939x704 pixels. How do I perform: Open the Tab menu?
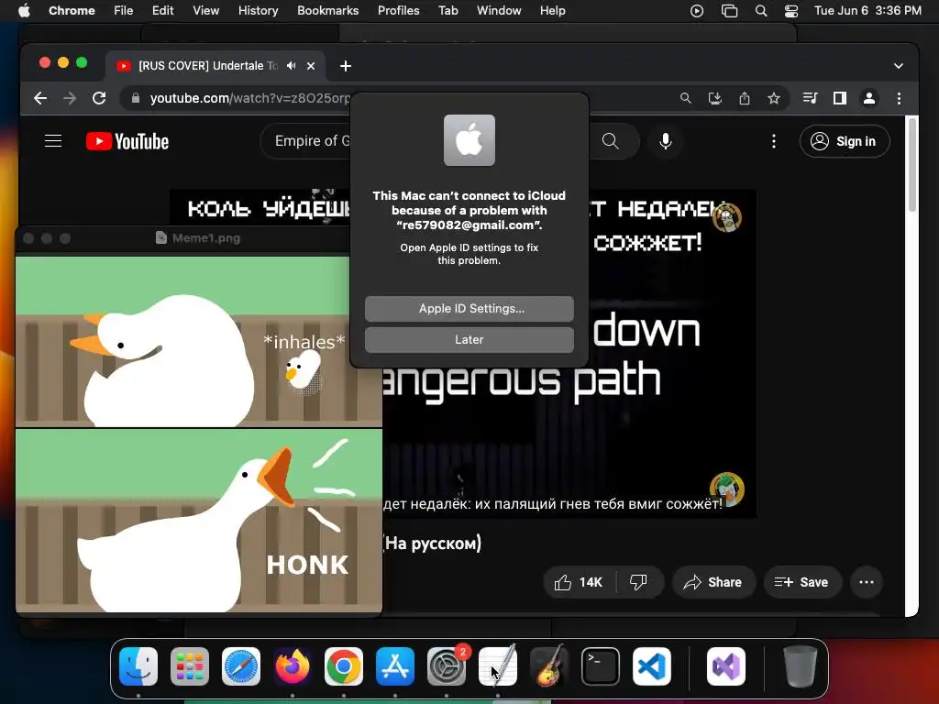[447, 10]
